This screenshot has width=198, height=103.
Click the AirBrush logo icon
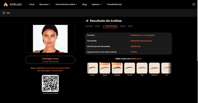tap(6, 5)
